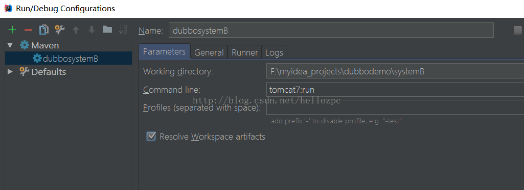Toggle Resolve Workspace artifacts checkbox
Screen dimensions: 524x190
coord(151,137)
